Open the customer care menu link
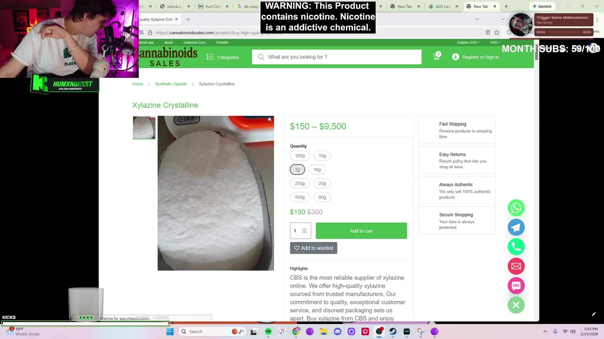The image size is (604, 339). click(x=194, y=42)
